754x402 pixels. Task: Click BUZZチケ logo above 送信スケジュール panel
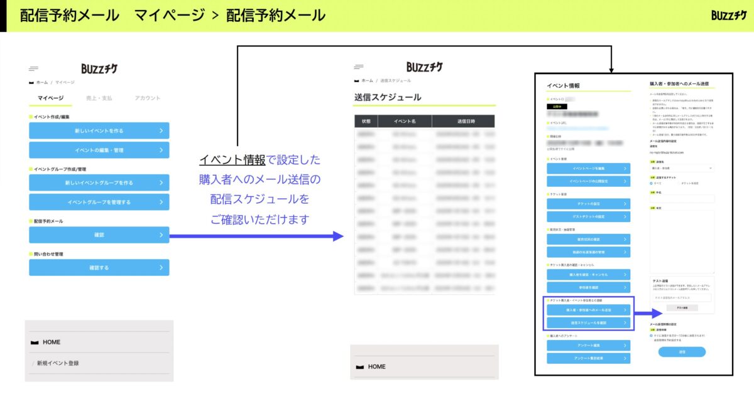click(425, 66)
